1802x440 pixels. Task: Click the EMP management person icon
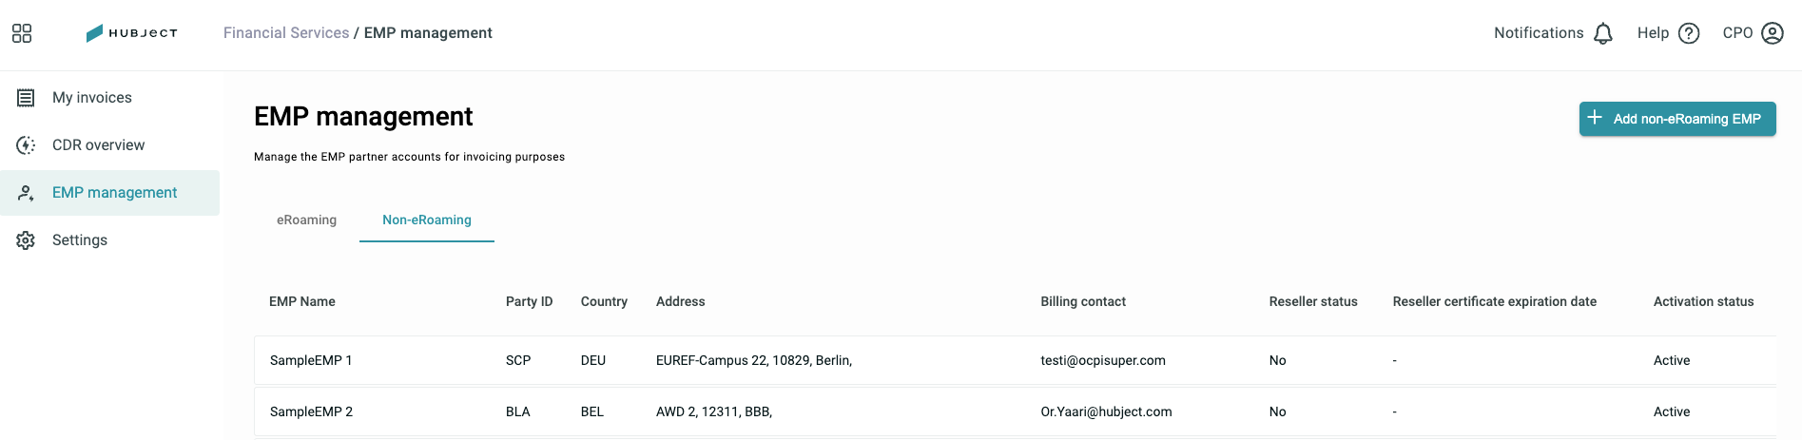point(26,193)
